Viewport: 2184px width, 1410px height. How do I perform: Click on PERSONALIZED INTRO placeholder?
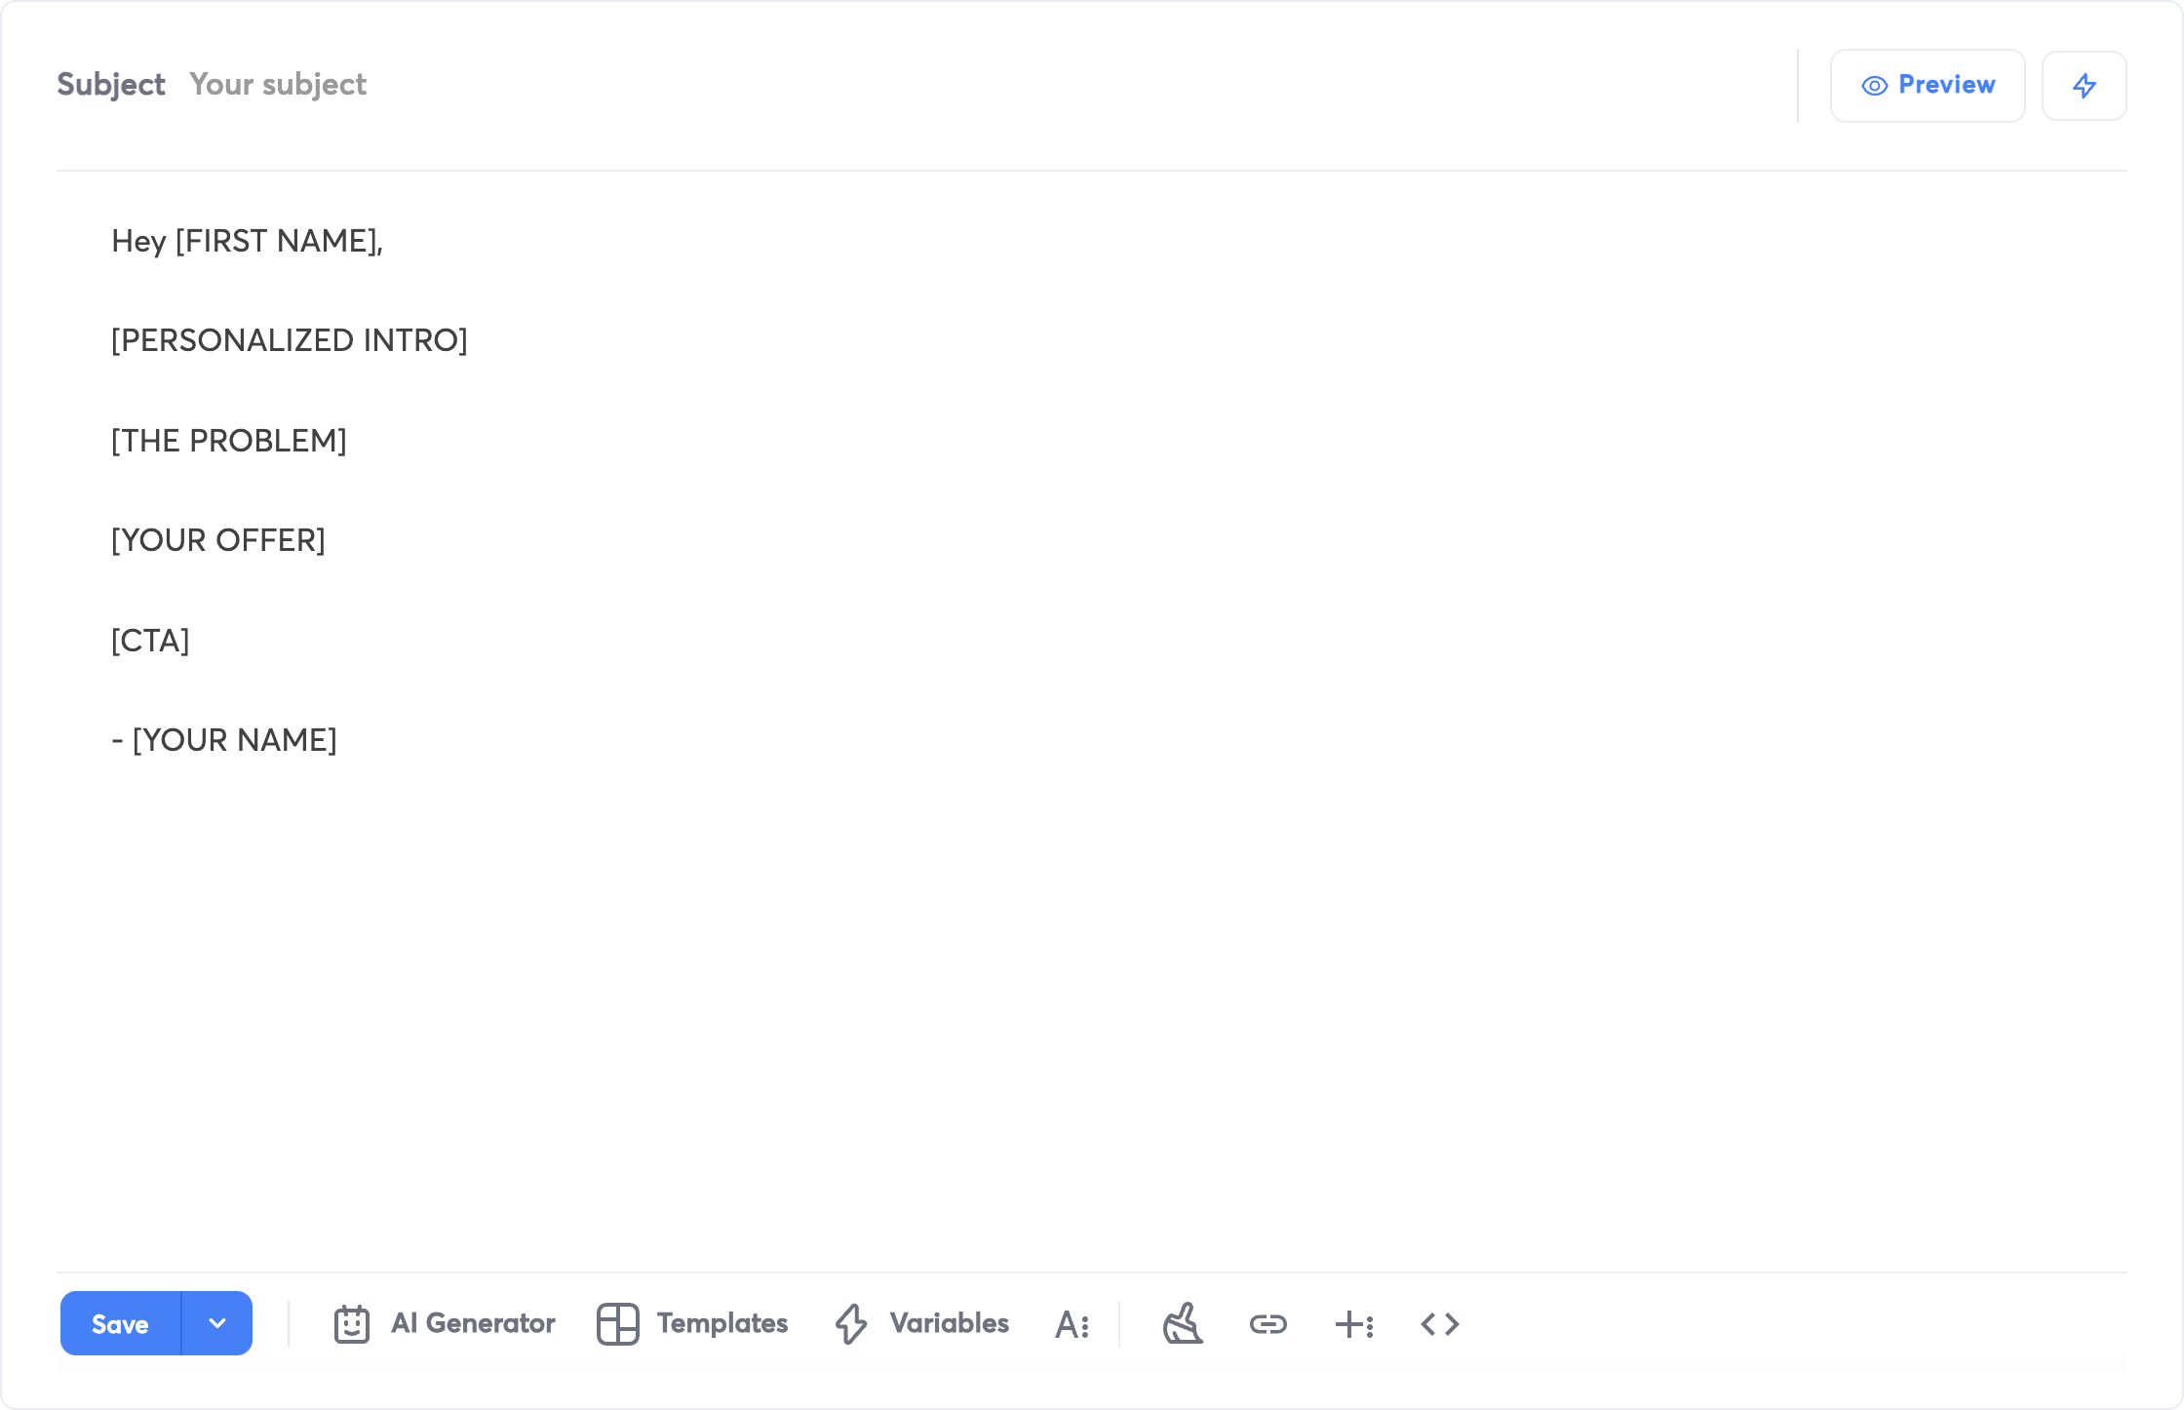[x=290, y=339]
